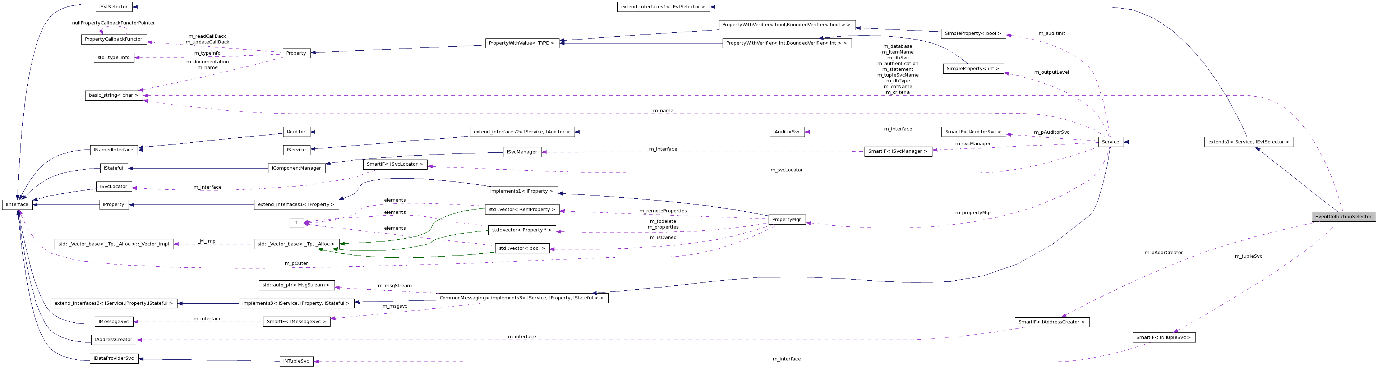Open SimpleProperty< bool > documentation
This screenshot has height=368, width=1378.
(974, 33)
